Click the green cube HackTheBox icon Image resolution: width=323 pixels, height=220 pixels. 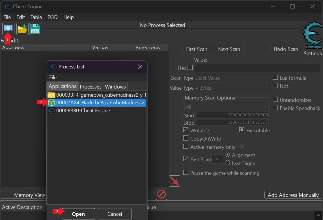(x=51, y=103)
